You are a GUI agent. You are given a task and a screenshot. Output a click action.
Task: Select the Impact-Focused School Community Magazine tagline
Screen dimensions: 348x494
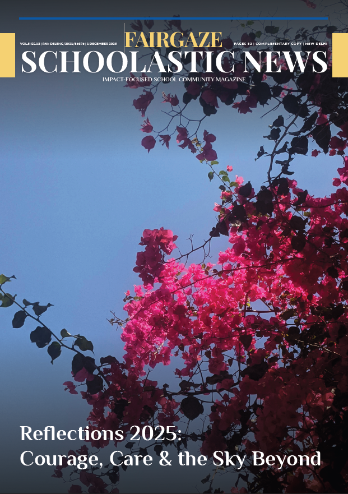(x=174, y=80)
